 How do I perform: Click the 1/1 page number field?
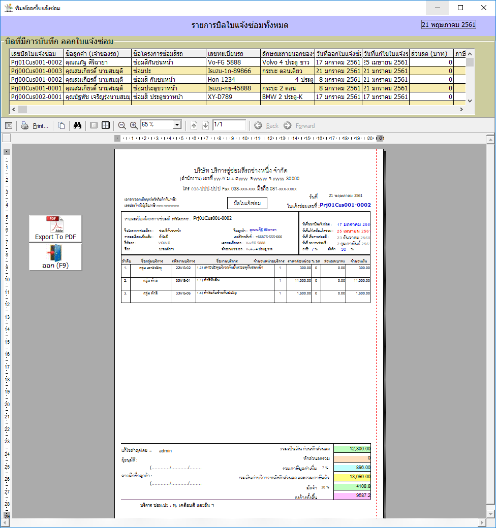pos(229,125)
